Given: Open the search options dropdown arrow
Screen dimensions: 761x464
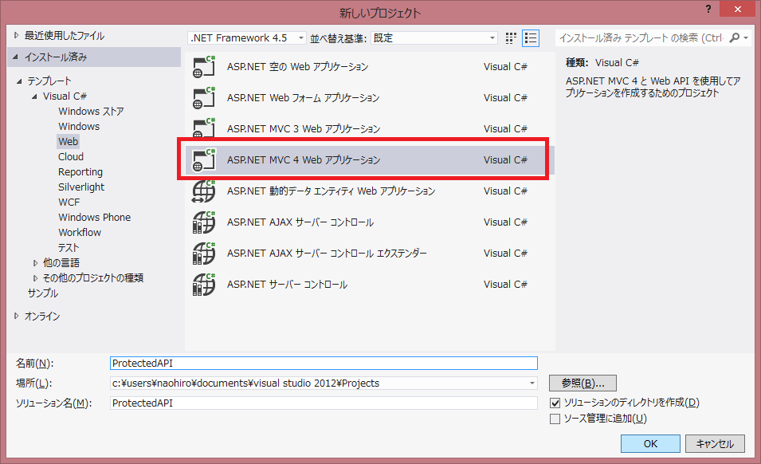Looking at the screenshot, I should click(746, 37).
